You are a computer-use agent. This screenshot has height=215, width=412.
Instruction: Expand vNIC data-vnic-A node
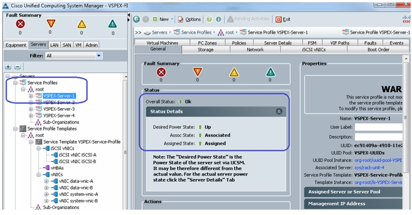point(46,182)
